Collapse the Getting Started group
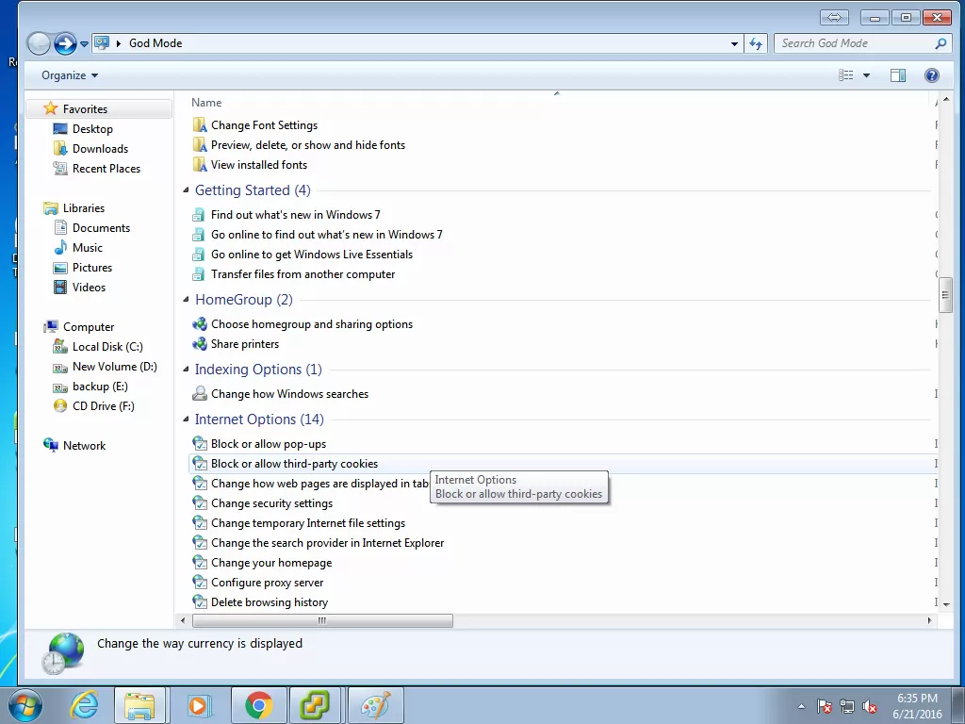Screen dimensions: 965x724 [x=186, y=190]
